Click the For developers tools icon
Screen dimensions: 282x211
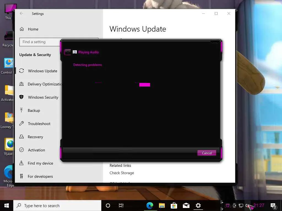coord(21,176)
